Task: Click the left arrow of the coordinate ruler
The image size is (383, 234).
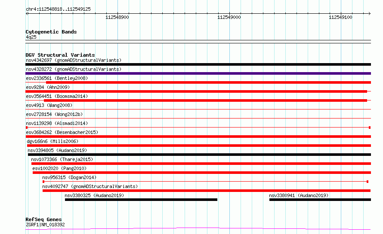Action: click(27, 13)
